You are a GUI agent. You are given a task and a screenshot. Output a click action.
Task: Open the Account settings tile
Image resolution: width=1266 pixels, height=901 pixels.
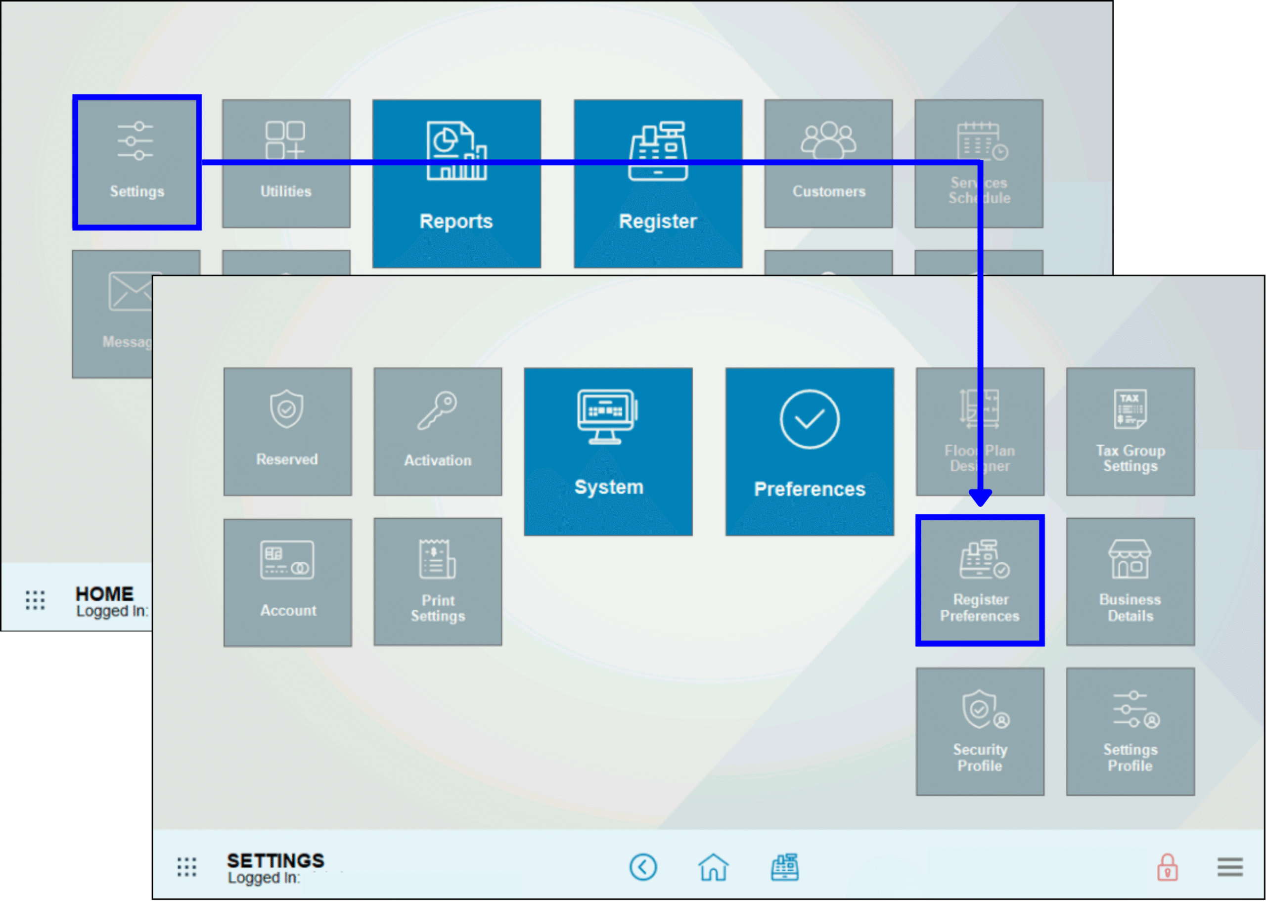coord(287,582)
